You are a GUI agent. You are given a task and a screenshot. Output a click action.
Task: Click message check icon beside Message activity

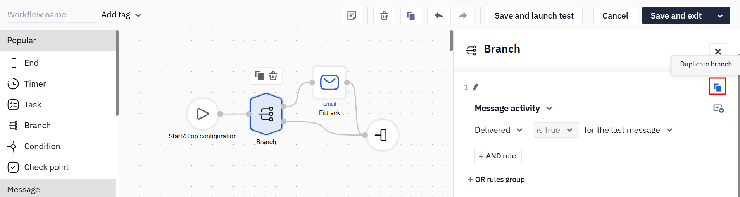719,109
